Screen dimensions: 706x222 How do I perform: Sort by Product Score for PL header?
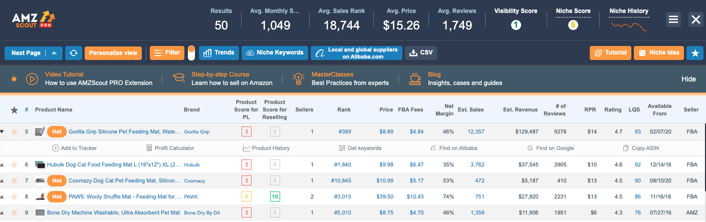point(247,109)
